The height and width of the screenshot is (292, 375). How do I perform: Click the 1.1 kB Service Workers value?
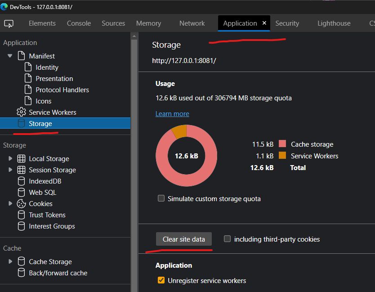(264, 156)
